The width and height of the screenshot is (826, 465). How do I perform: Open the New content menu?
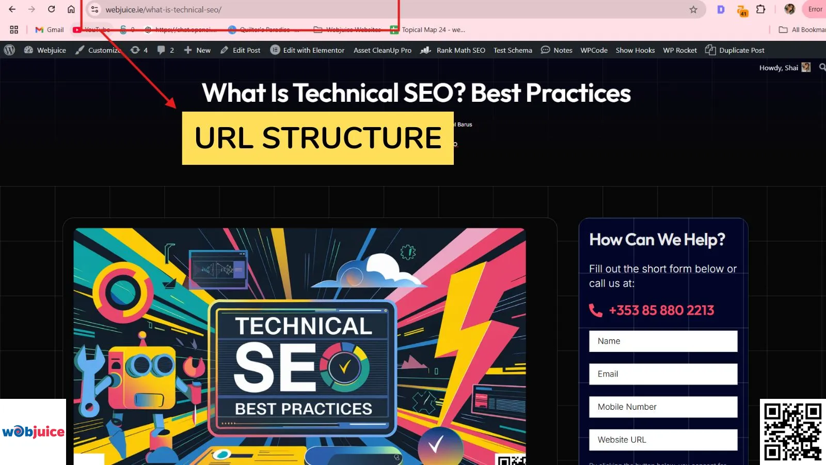click(197, 50)
